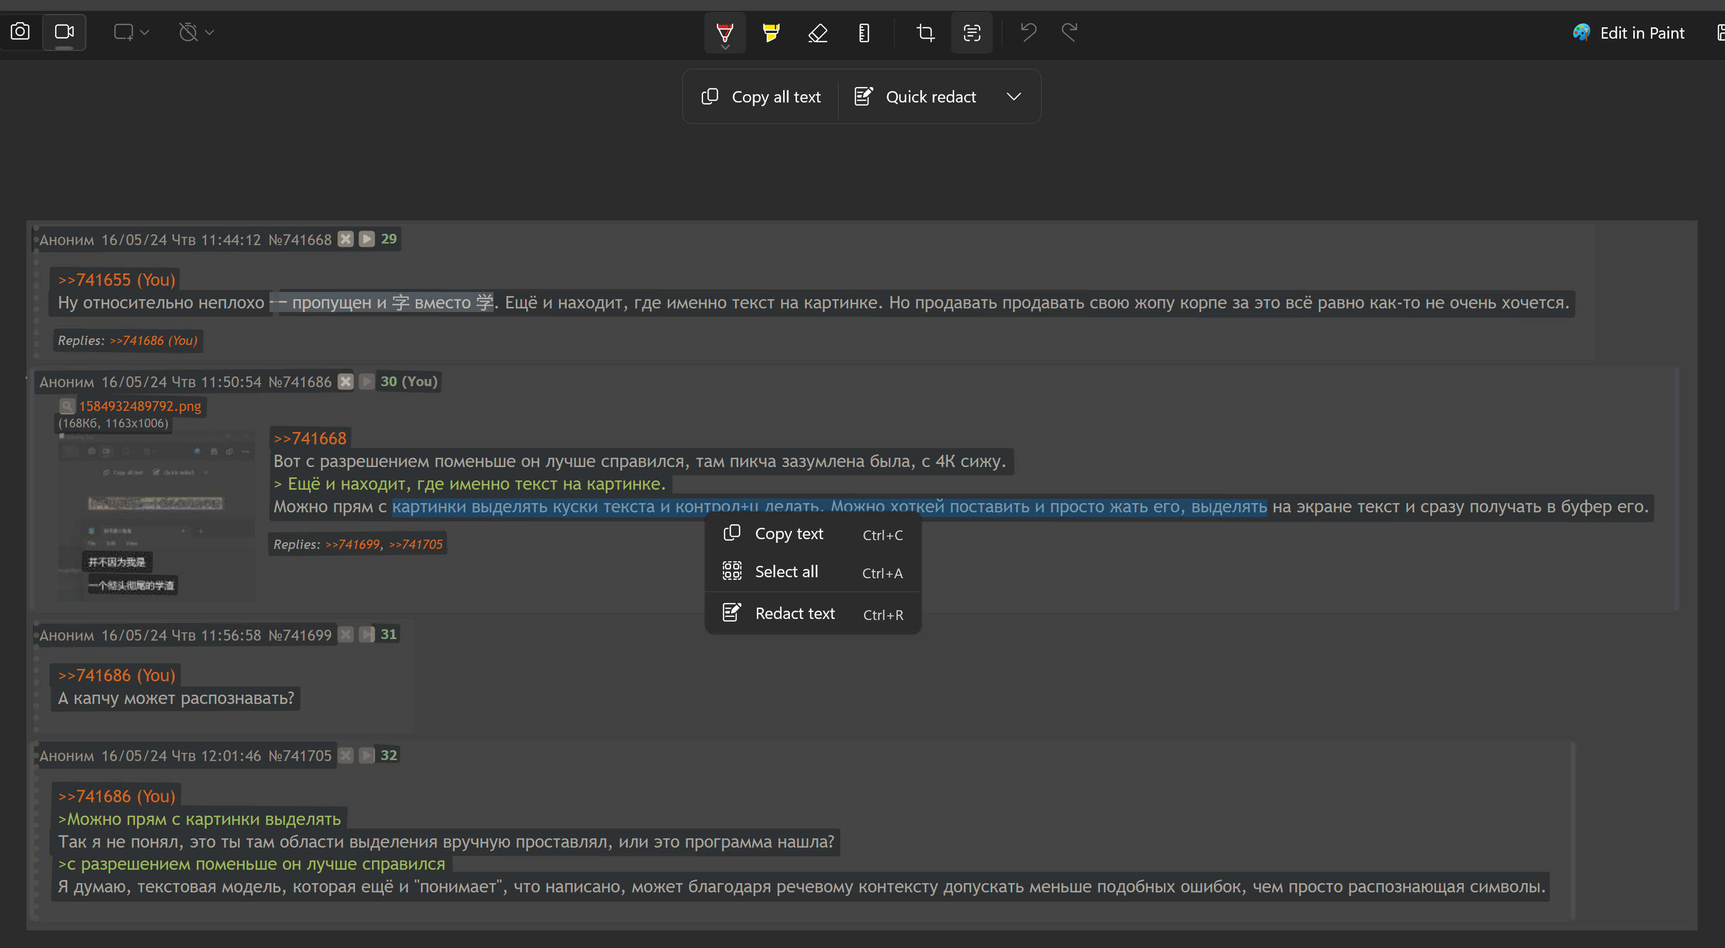Select the yellow highlighter tool

[771, 32]
